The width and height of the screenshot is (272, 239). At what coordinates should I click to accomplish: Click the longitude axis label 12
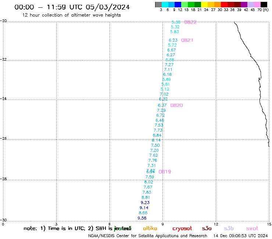[x=216, y=224]
